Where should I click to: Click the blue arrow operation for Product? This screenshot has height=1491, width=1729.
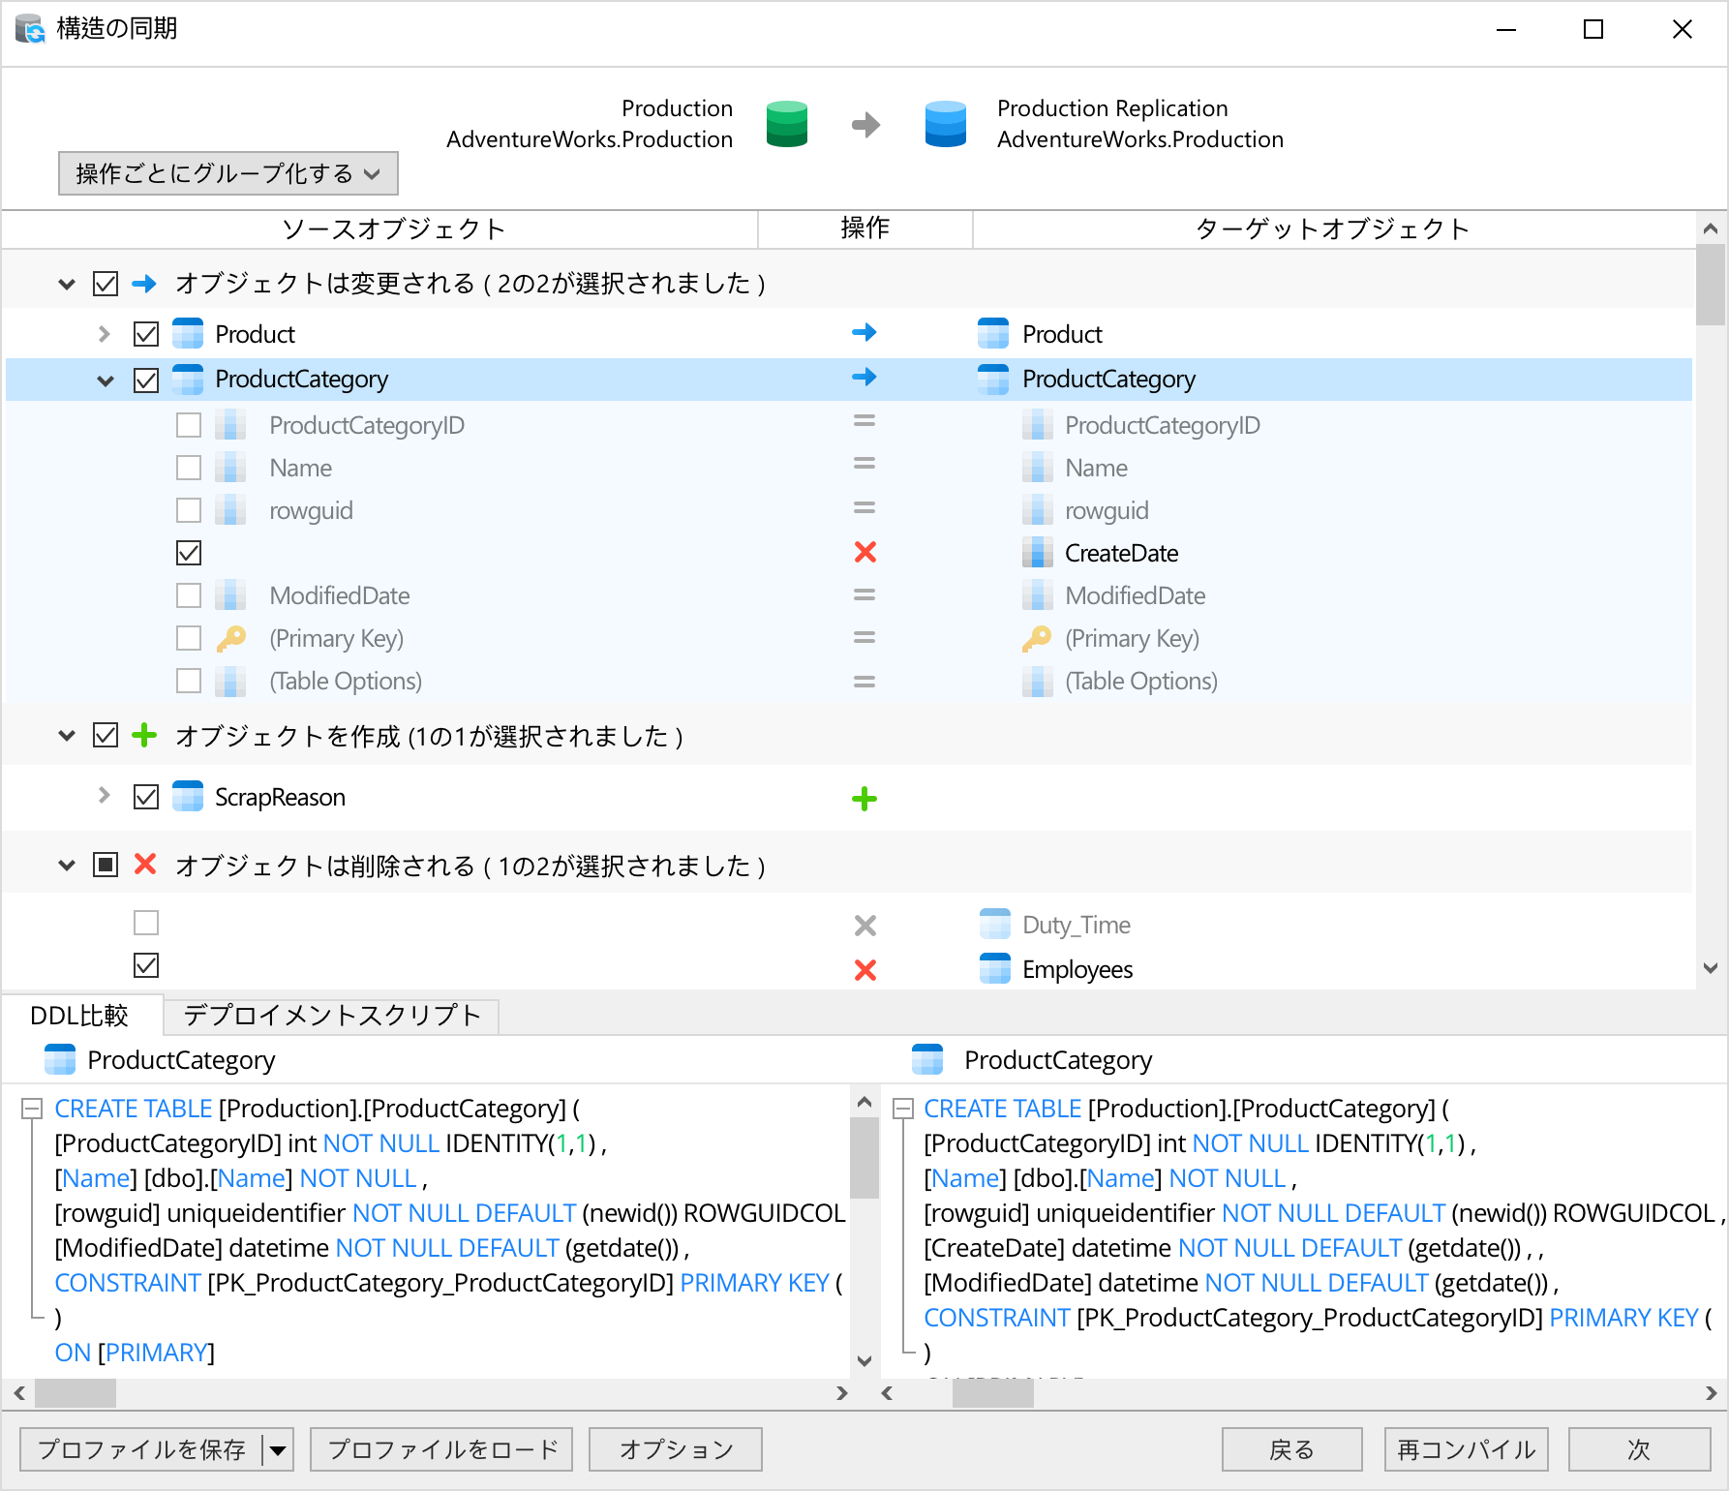pyautogui.click(x=864, y=333)
